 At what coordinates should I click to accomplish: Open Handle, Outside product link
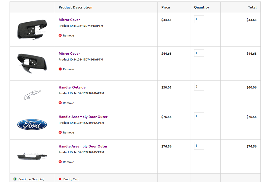click(x=72, y=87)
